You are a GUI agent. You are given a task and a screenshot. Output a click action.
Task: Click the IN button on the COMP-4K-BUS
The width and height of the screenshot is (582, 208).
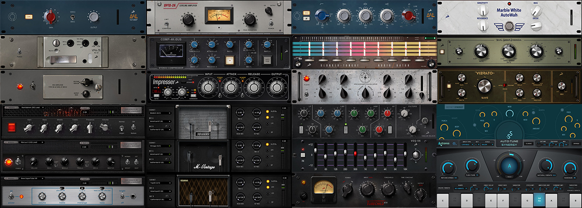[230, 60]
